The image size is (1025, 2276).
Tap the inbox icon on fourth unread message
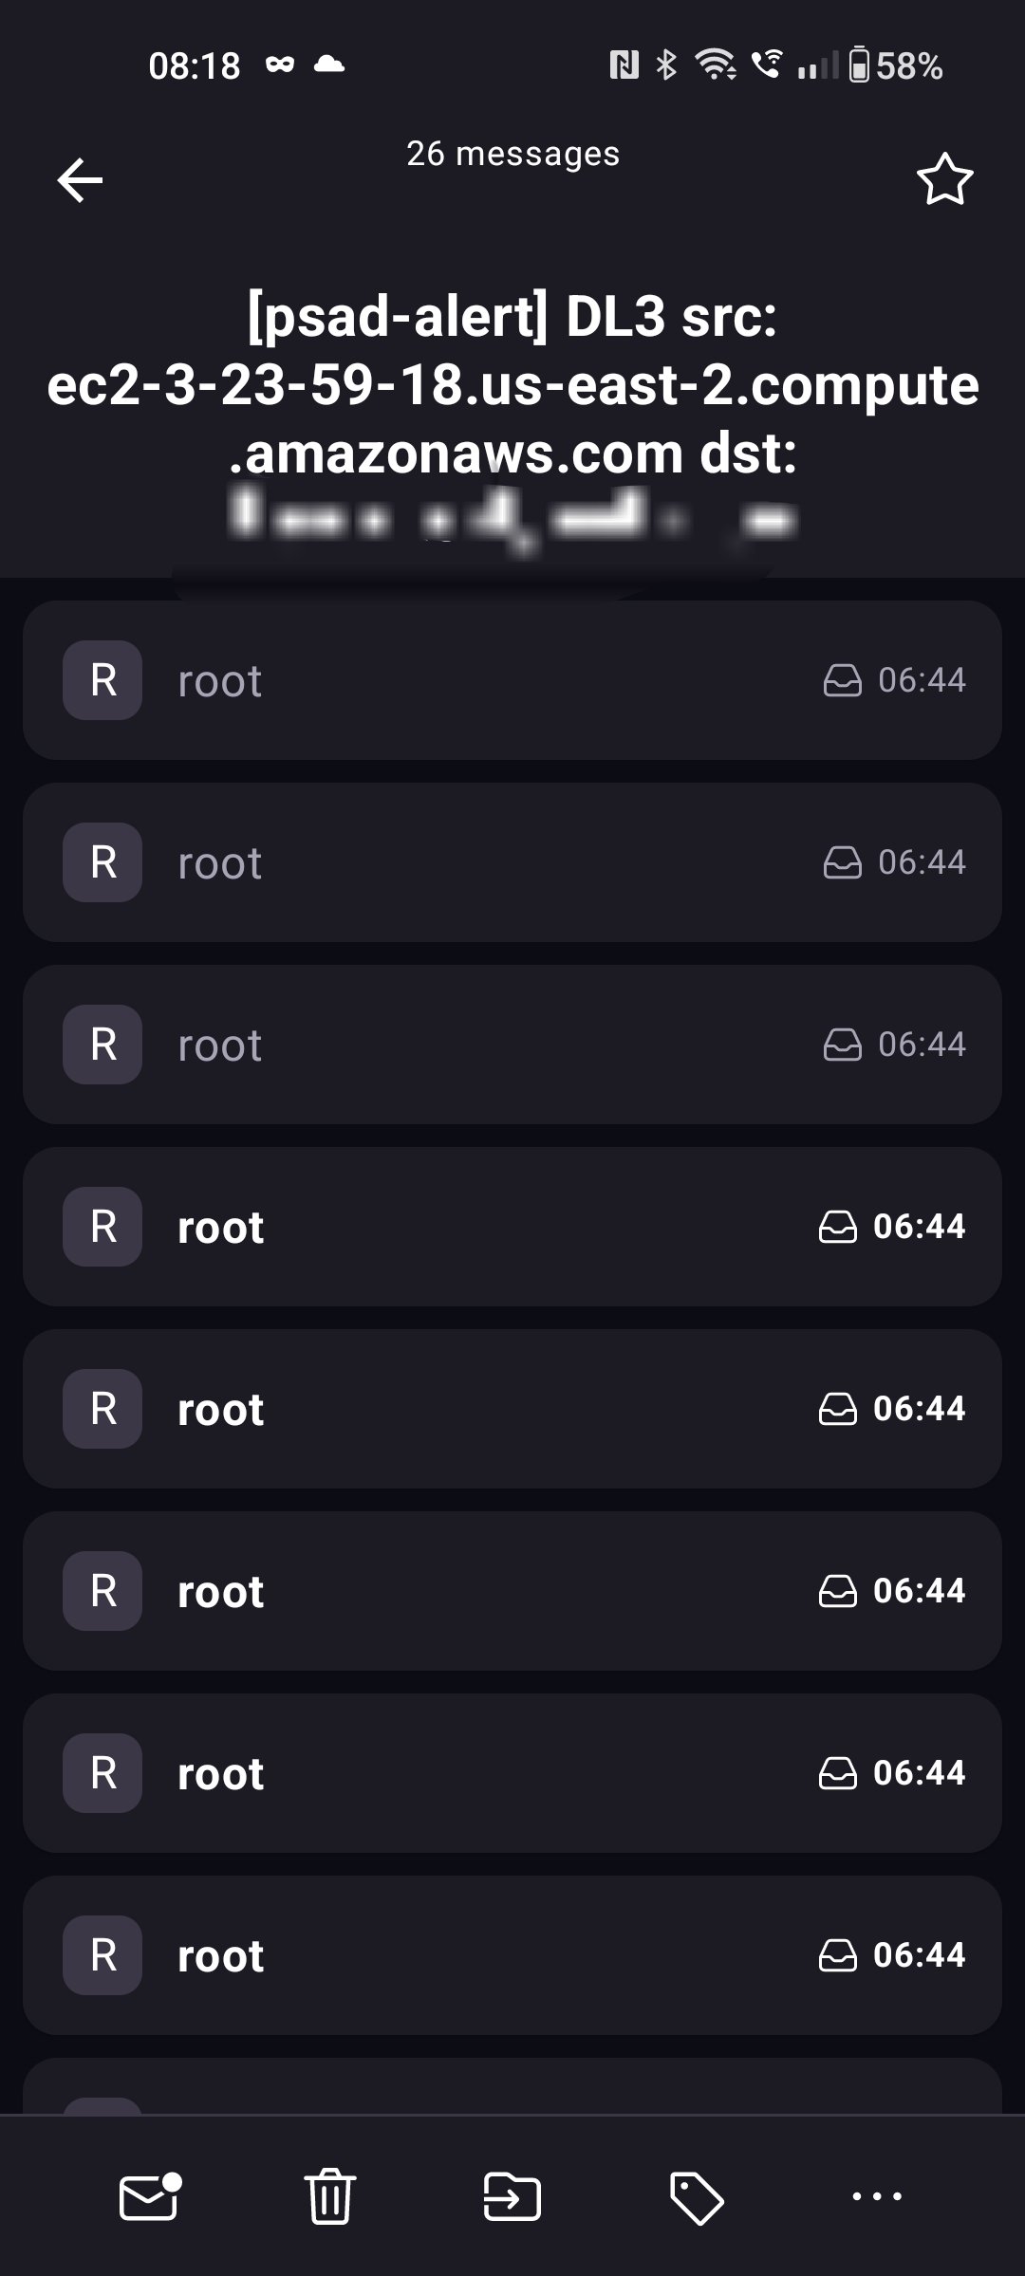[x=837, y=1773]
